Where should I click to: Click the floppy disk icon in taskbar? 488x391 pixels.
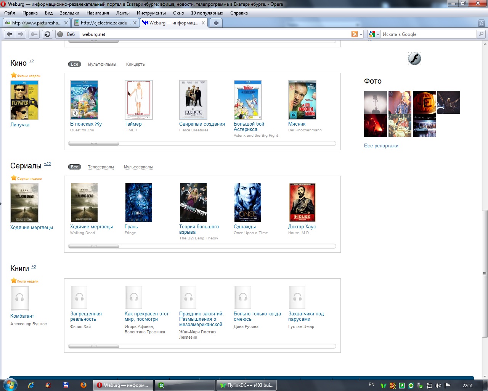(66, 385)
